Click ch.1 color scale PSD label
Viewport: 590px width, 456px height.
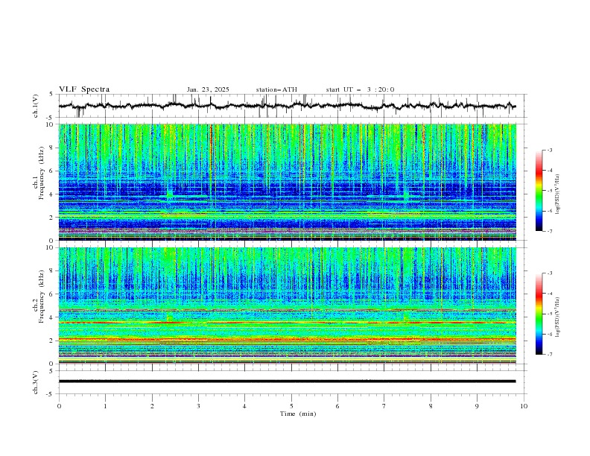(558, 194)
